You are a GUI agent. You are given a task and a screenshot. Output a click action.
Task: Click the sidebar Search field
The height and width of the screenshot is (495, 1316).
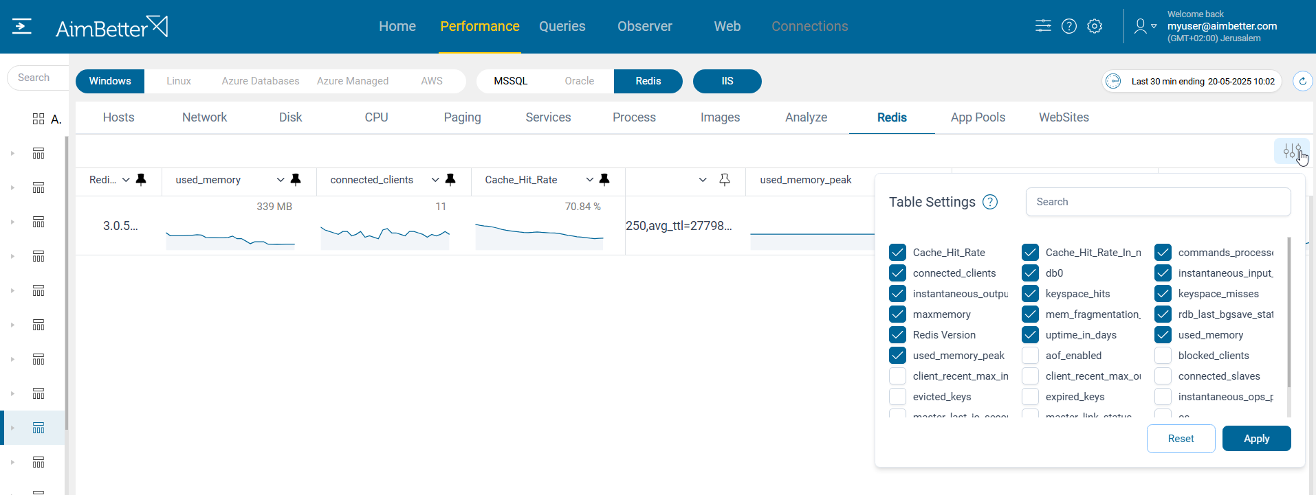pyautogui.click(x=39, y=78)
